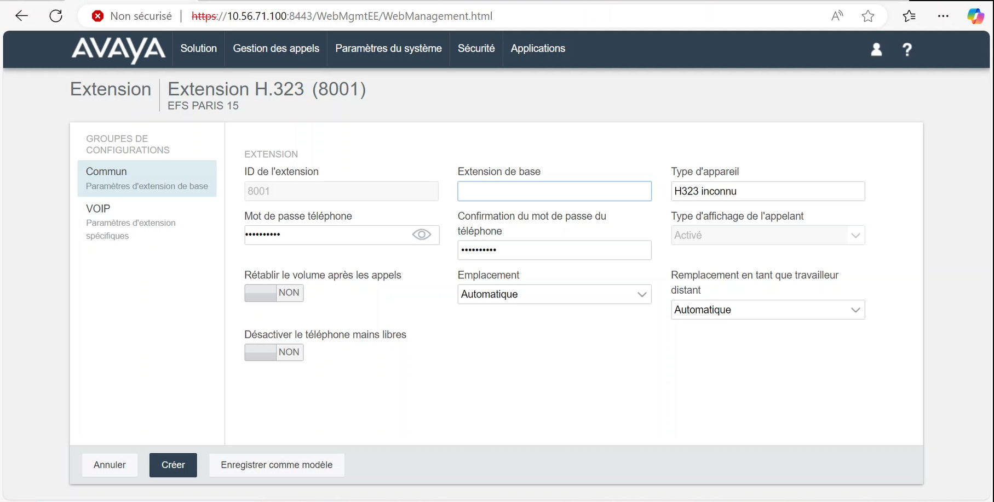This screenshot has height=502, width=994.
Task: Open the Copilot icon in the browser
Action: pyautogui.click(x=975, y=16)
